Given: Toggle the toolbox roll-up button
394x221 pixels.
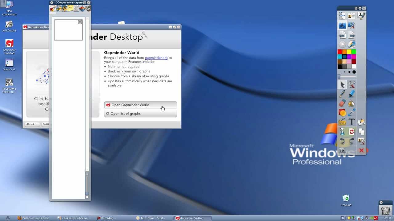Looking at the screenshot, I should pos(360,8).
